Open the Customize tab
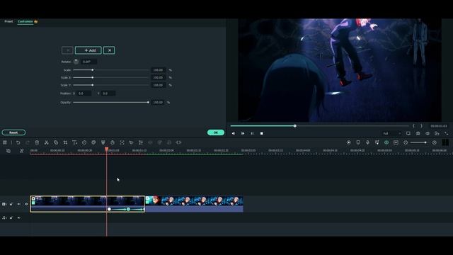The width and height of the screenshot is (453, 255). (25, 21)
